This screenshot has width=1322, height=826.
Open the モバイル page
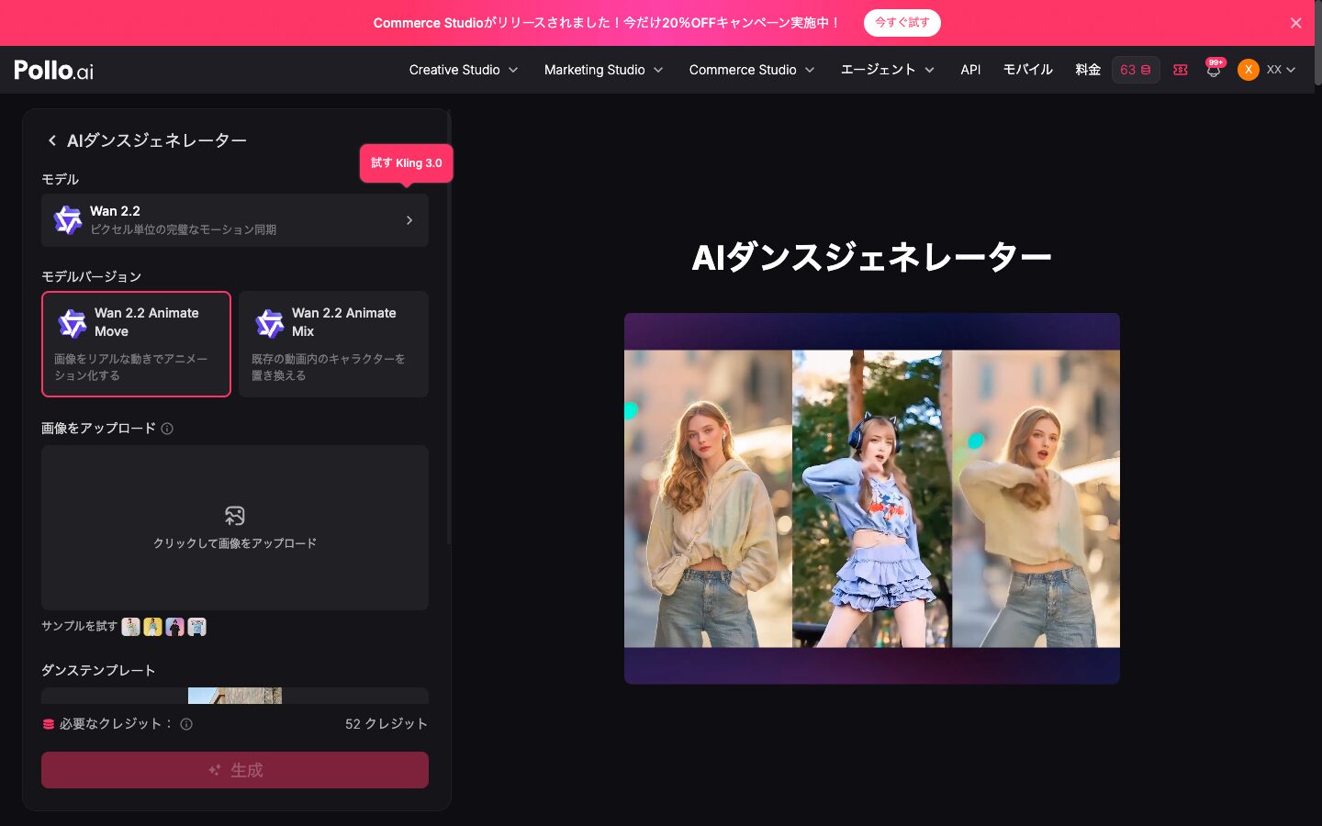(x=1027, y=70)
